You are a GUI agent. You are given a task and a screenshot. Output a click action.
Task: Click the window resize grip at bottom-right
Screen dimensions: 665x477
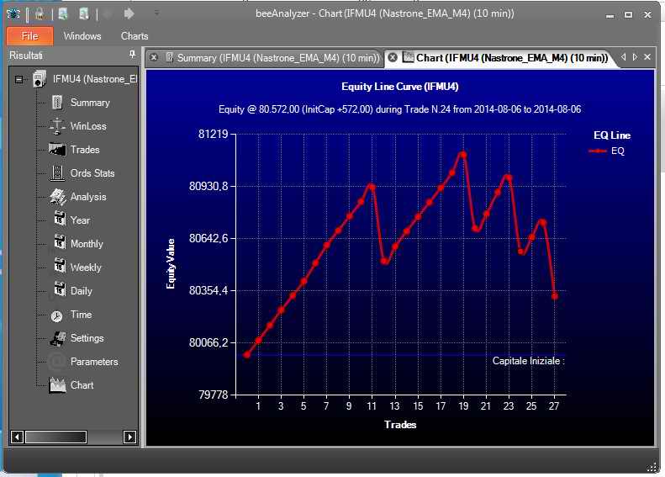(x=652, y=468)
